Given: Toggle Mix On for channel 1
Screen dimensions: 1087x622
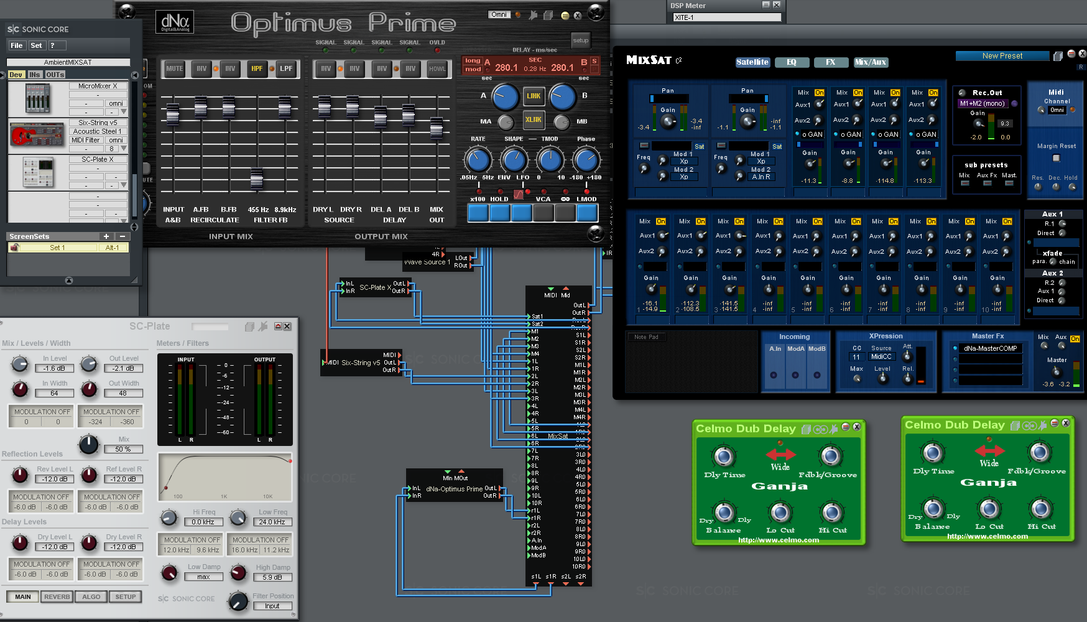Looking at the screenshot, I should [x=660, y=221].
